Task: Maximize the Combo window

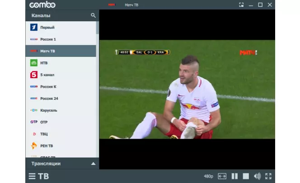Action: pyautogui.click(x=260, y=5)
